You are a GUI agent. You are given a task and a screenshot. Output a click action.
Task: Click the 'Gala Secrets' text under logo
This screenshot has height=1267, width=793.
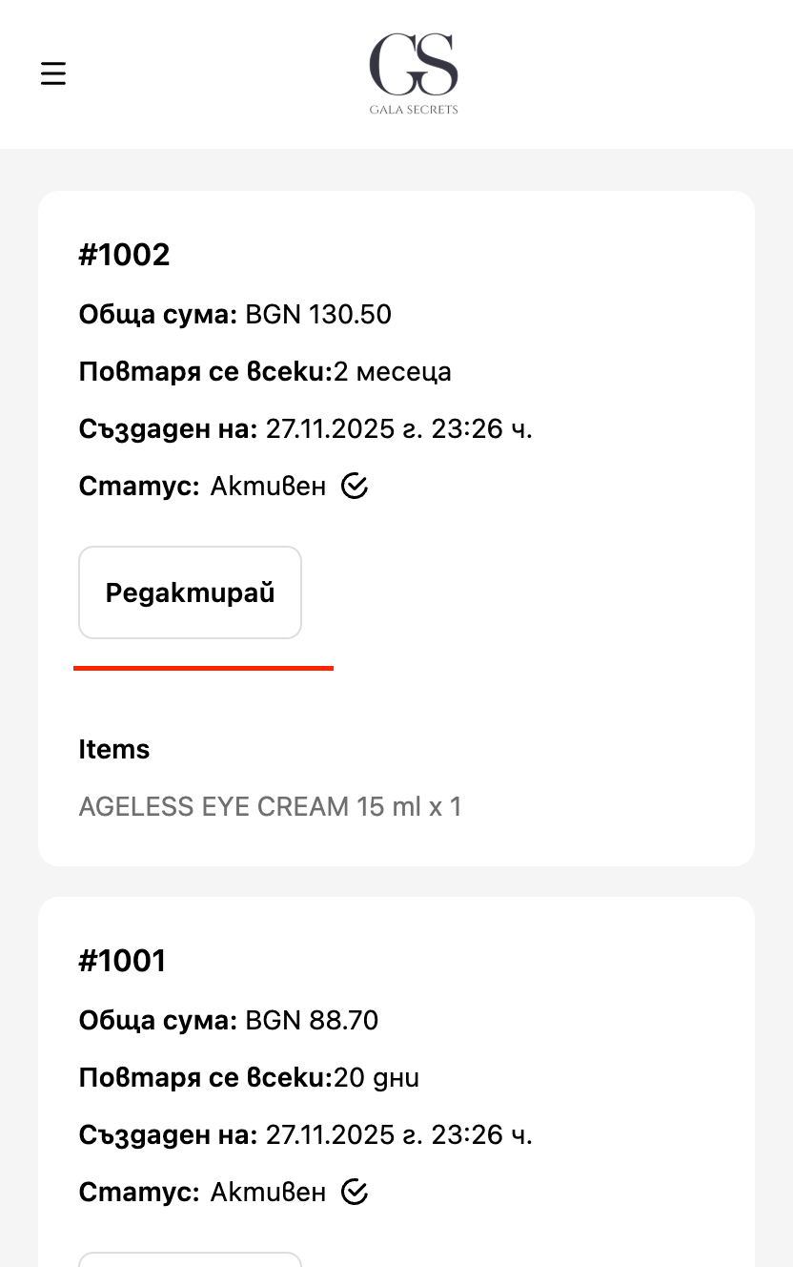pos(414,110)
